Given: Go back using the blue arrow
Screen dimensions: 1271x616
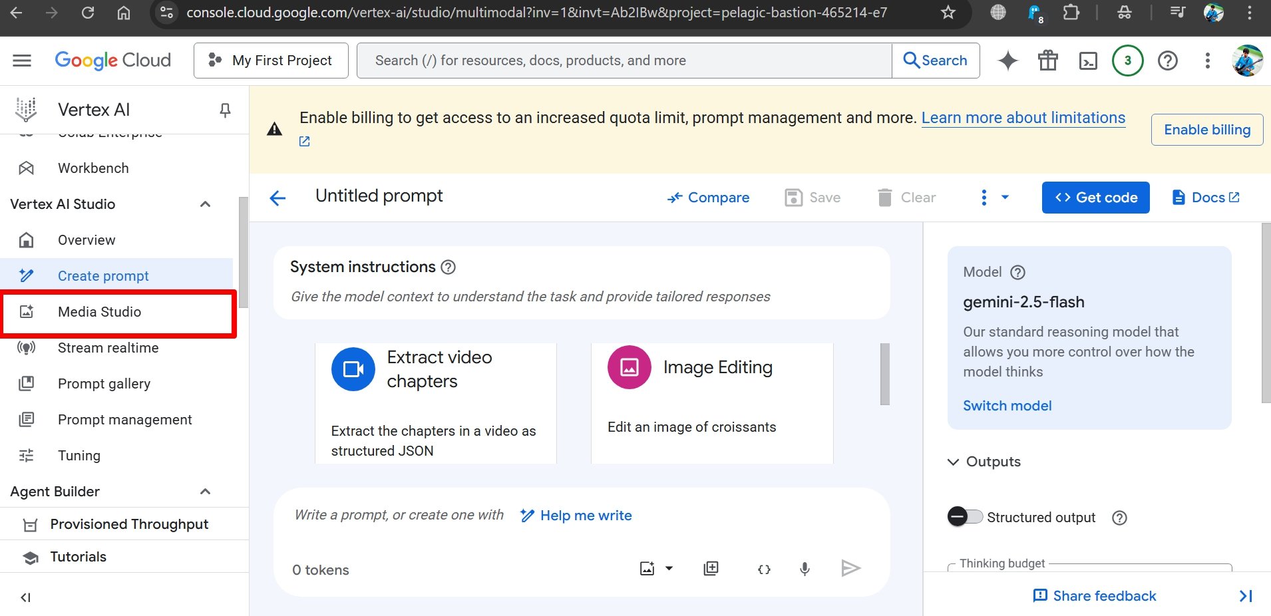Looking at the screenshot, I should [277, 198].
